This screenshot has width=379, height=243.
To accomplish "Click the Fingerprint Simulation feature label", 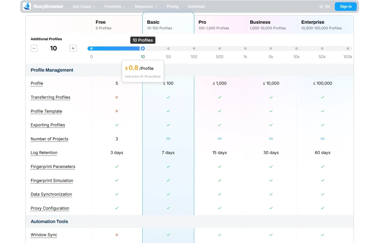I will (52, 181).
